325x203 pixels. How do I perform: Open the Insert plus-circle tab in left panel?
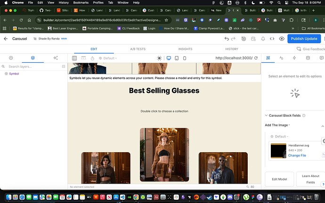[x=11, y=58]
